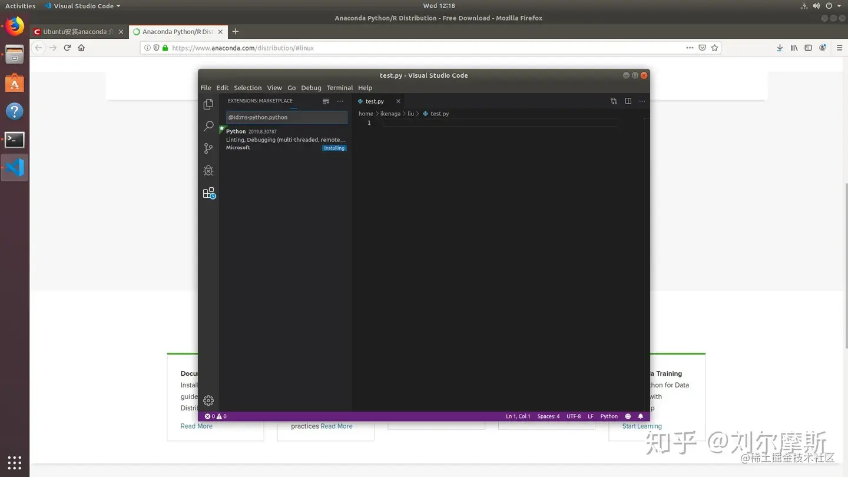Open the VS Code Edit menu

click(222, 88)
